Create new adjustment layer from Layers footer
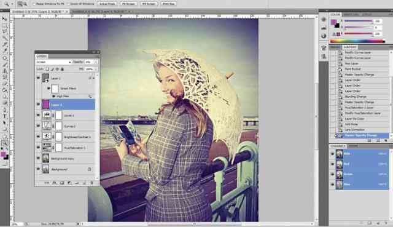Image resolution: width=393 pixels, height=227 pixels. (x=69, y=183)
